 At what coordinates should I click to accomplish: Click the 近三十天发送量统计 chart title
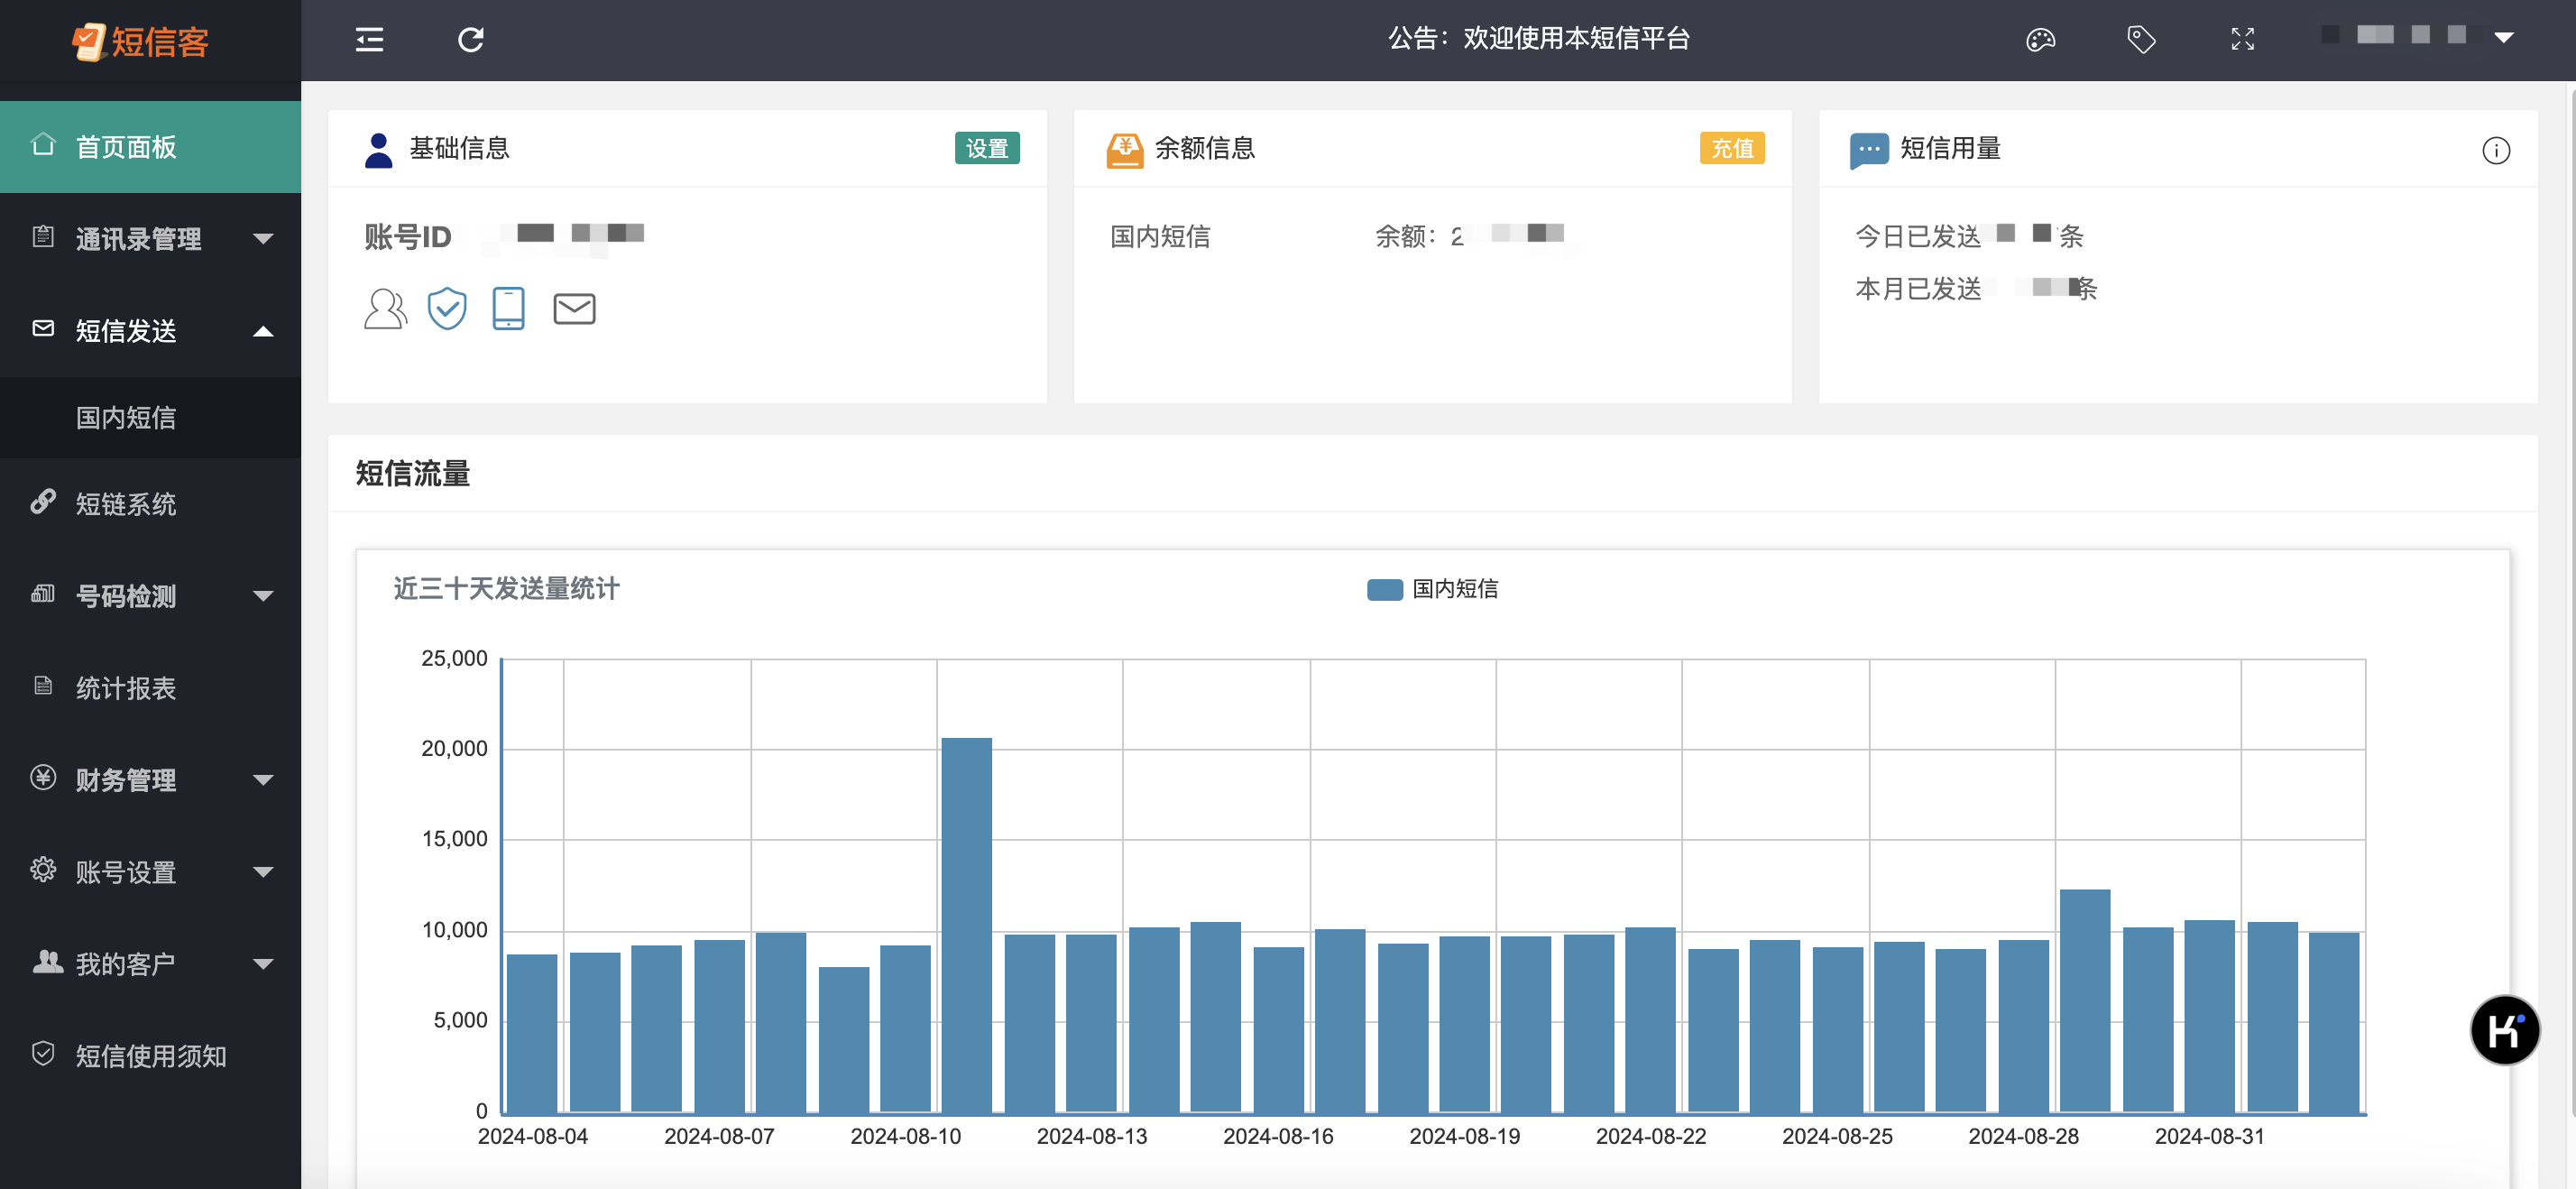coord(506,589)
